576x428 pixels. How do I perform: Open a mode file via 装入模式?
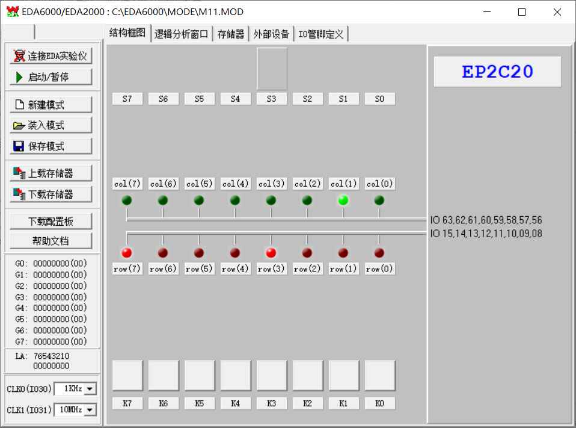tap(51, 125)
